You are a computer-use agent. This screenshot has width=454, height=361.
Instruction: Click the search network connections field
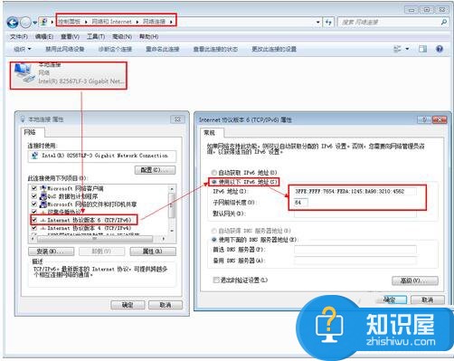[389, 22]
